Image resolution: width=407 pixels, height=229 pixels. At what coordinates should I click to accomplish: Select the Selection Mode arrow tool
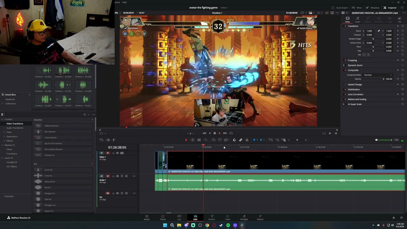pos(186,140)
